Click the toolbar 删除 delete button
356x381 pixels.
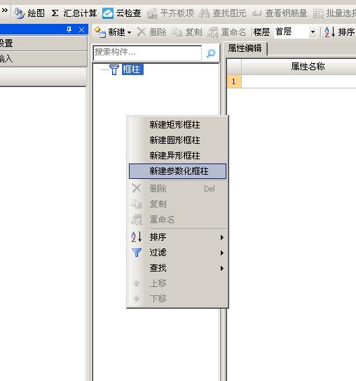(151, 32)
